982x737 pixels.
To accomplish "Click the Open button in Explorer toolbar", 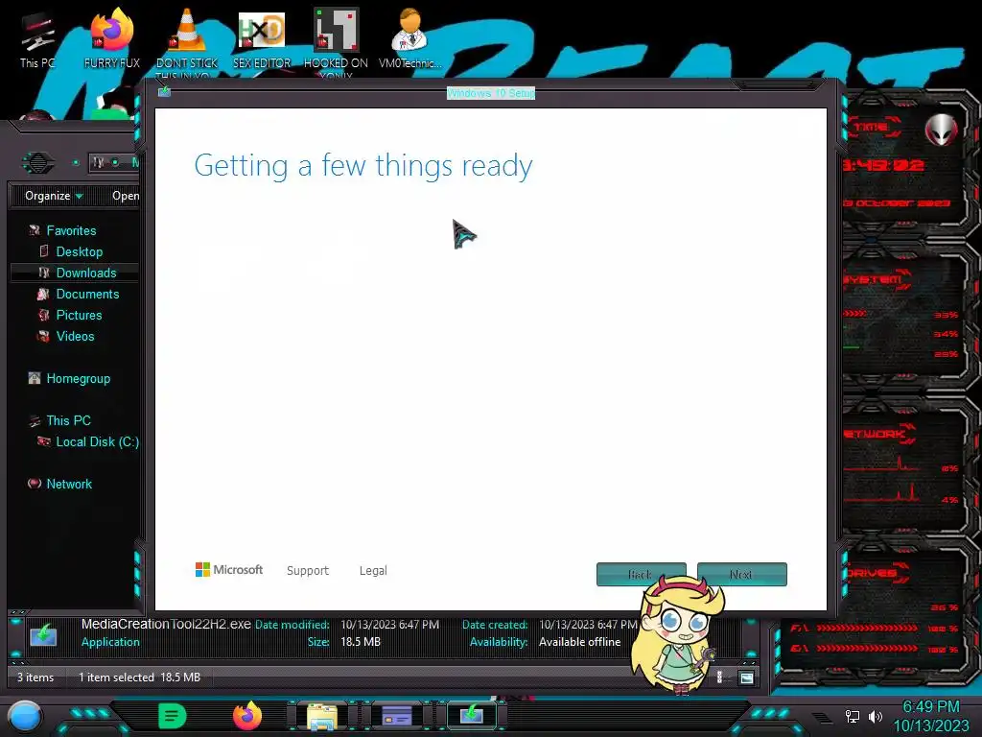I will point(126,196).
